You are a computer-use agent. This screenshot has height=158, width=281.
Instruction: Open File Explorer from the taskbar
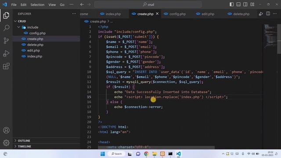[154, 154]
